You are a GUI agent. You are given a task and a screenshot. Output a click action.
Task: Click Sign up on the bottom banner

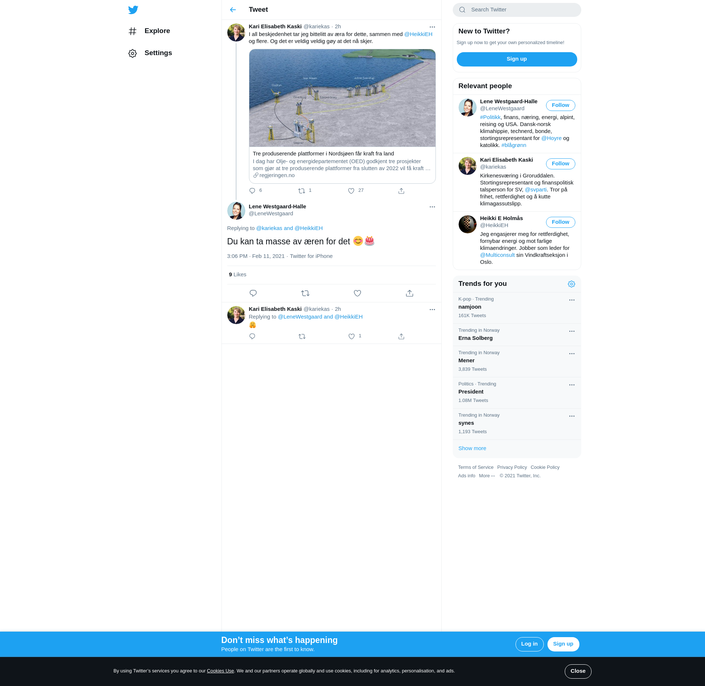coord(563,644)
